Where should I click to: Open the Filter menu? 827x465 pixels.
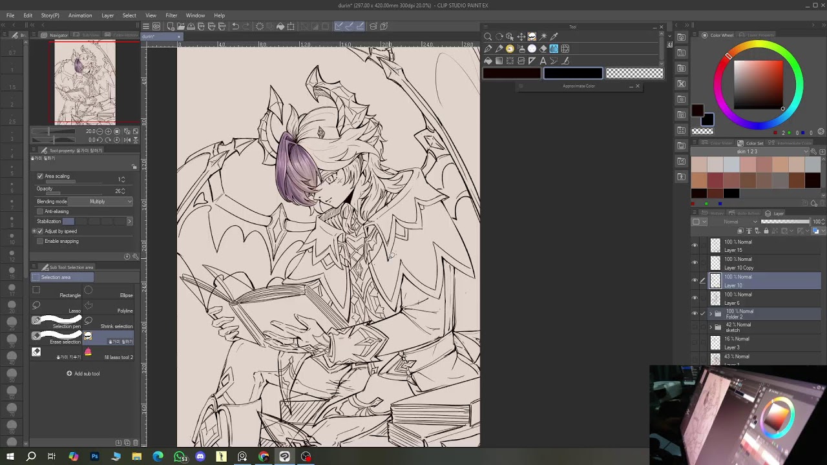tap(171, 15)
